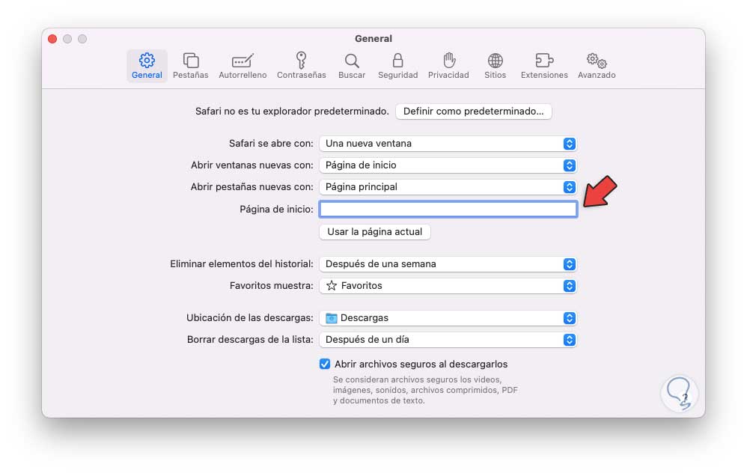Viewport: 747px width, 473px height.
Task: Click Definir como predeterminado button
Action: pyautogui.click(x=473, y=112)
